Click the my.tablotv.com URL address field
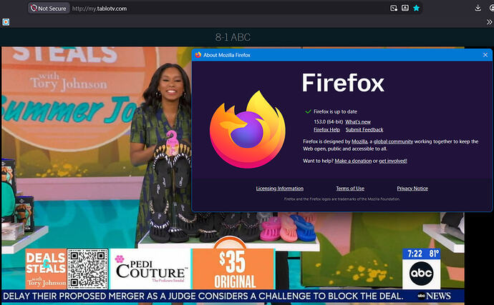 (100, 9)
